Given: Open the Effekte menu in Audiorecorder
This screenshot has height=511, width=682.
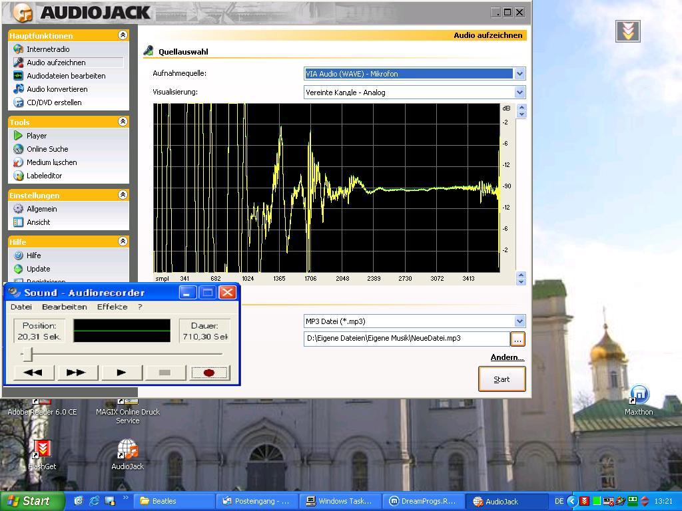Looking at the screenshot, I should pos(112,307).
